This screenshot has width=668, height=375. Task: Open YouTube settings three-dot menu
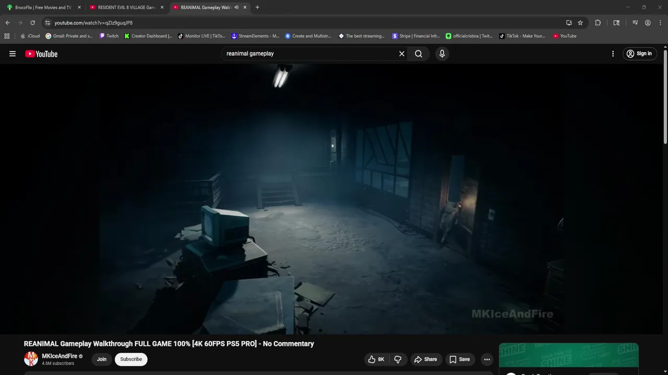click(x=613, y=54)
